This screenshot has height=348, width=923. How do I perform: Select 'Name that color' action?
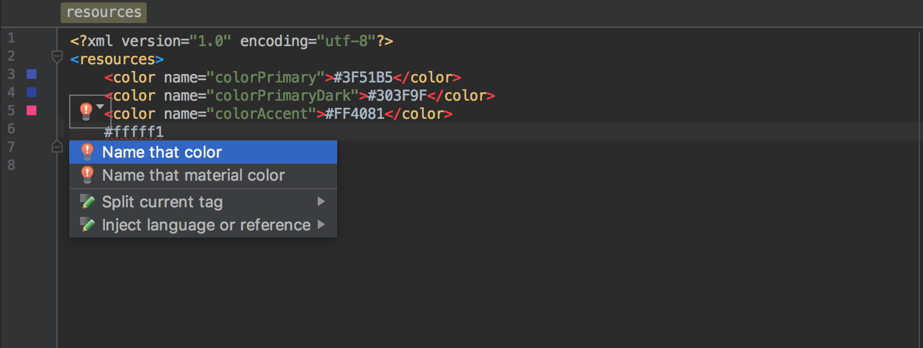(162, 152)
